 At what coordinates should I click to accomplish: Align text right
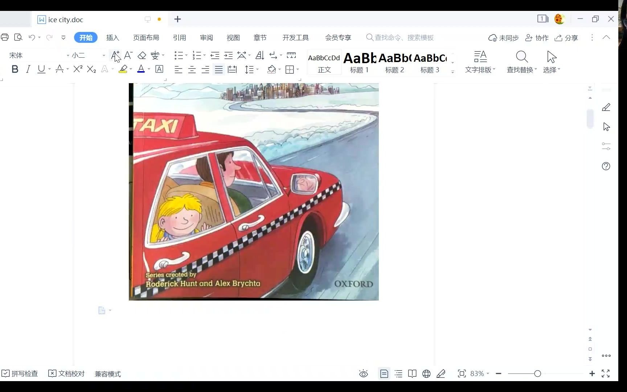[205, 69]
